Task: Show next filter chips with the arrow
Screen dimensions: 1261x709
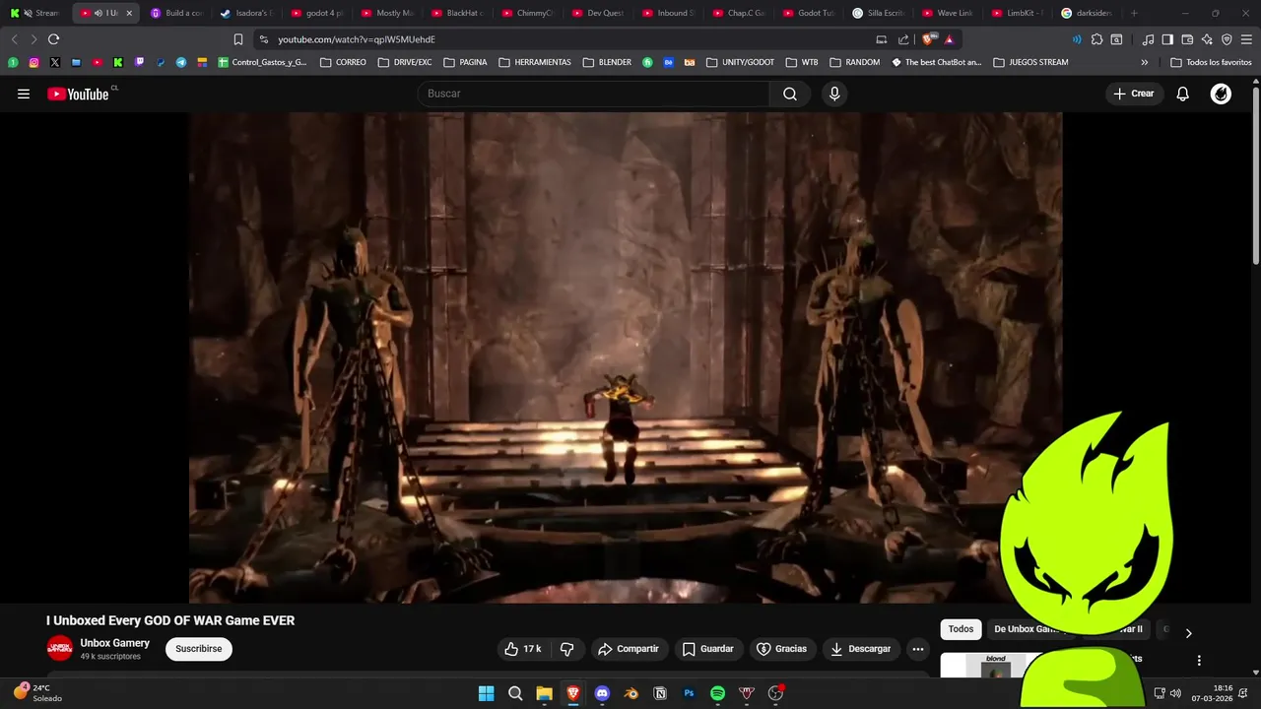Action: point(1188,633)
